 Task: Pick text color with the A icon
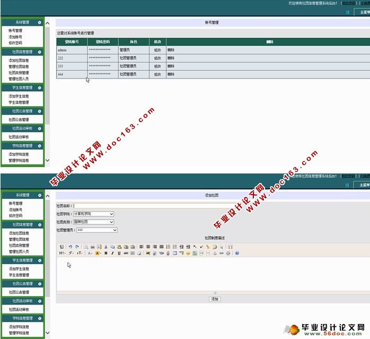(x=90, y=253)
